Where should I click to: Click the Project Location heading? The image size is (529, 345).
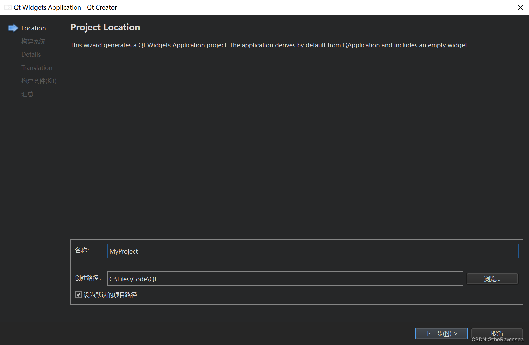coord(105,27)
